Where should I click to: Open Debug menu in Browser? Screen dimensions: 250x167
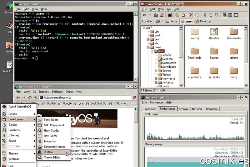pos(69,92)
